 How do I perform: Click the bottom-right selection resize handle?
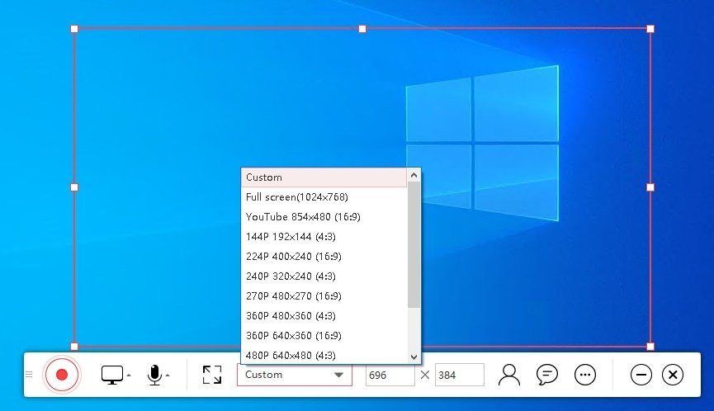650,347
